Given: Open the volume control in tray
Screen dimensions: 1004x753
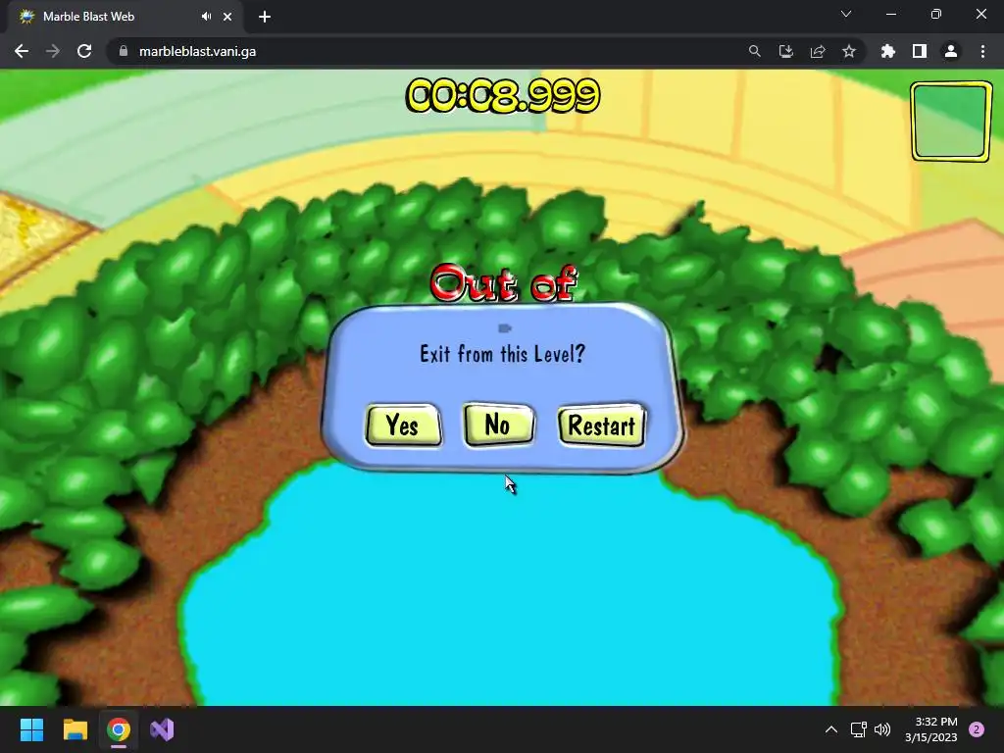Looking at the screenshot, I should tap(882, 729).
